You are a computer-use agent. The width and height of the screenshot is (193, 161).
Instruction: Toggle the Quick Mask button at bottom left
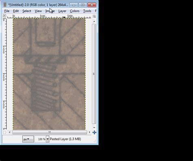point(4,132)
